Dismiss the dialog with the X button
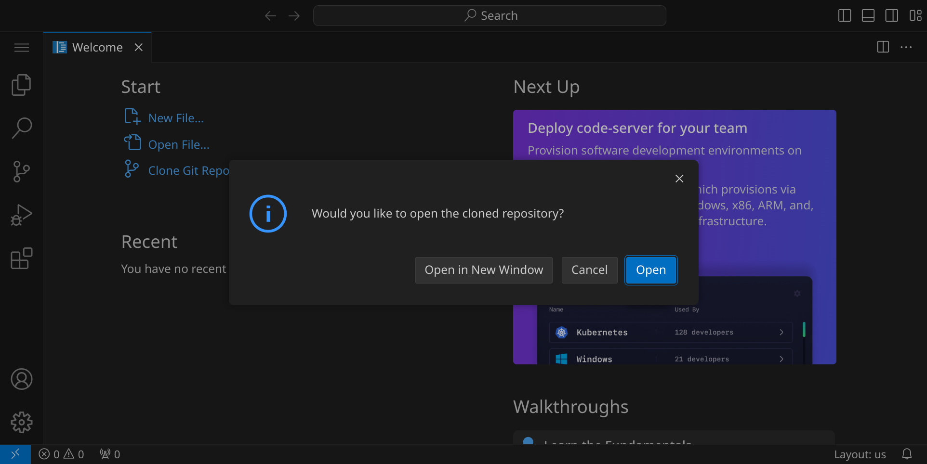The width and height of the screenshot is (927, 464). (x=679, y=179)
